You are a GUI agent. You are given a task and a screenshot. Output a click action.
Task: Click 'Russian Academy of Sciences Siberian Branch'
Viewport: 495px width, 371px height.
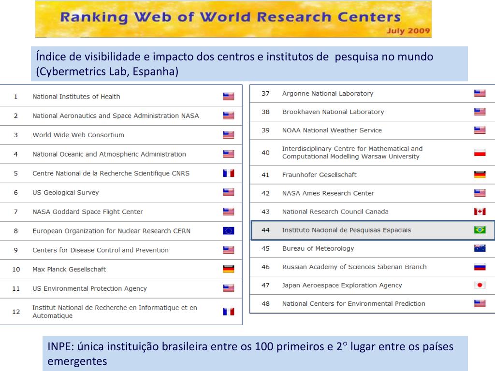tap(354, 267)
